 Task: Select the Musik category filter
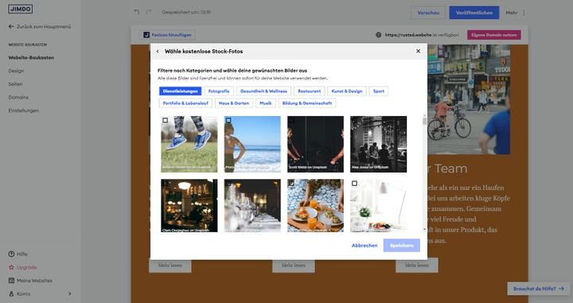click(266, 103)
